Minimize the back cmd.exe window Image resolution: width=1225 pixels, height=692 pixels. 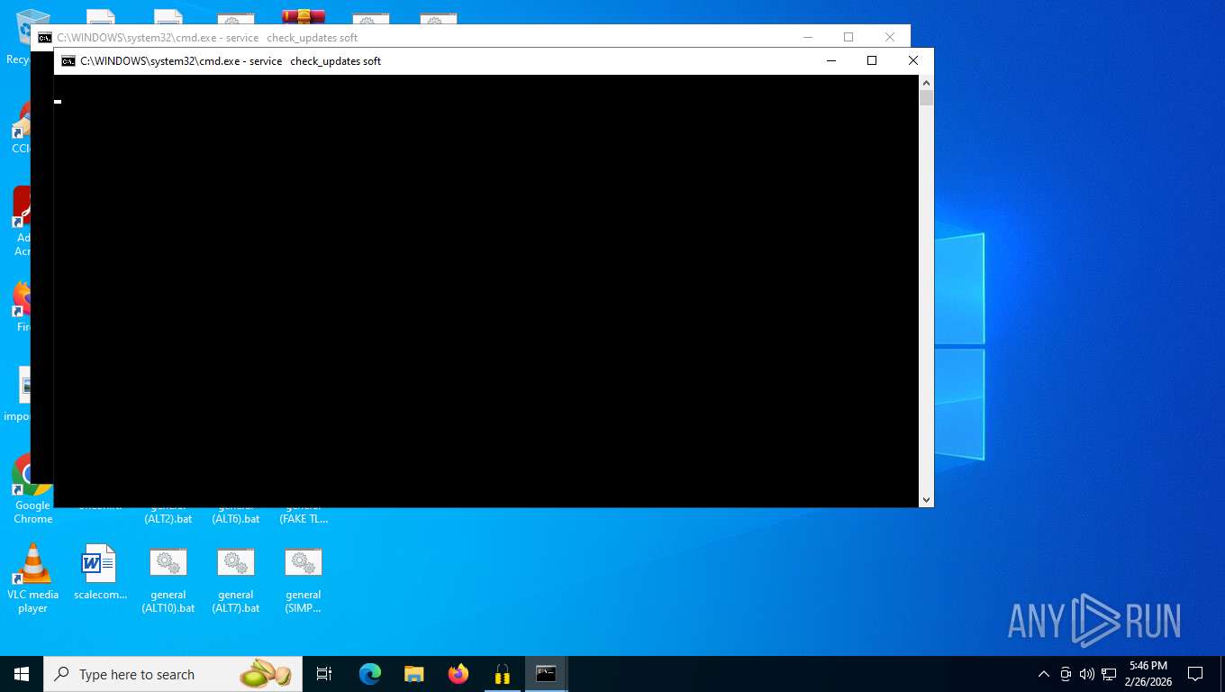pyautogui.click(x=807, y=37)
